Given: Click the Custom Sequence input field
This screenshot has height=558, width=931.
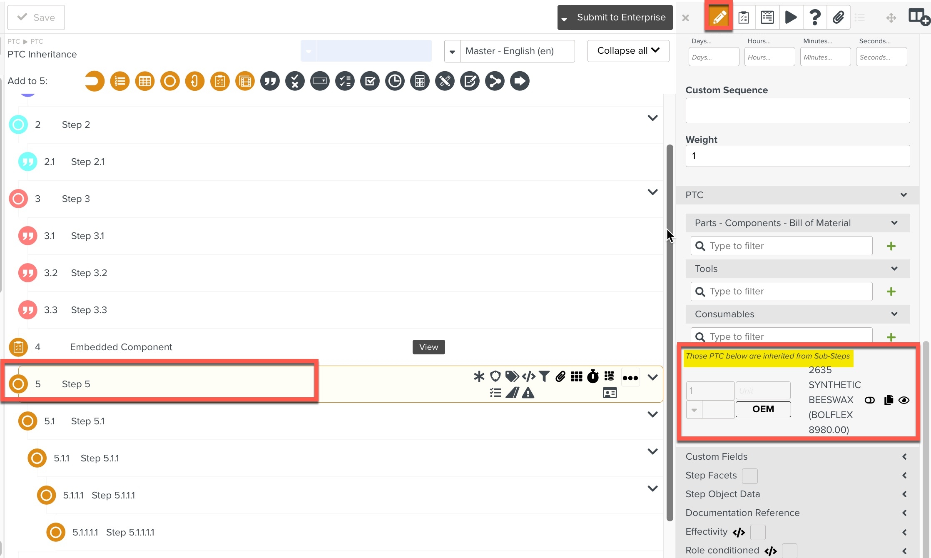Looking at the screenshot, I should pos(797,110).
